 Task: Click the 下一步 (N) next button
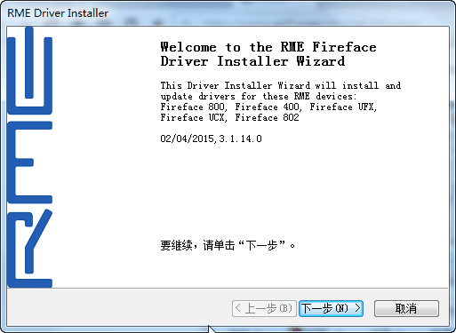pos(331,308)
